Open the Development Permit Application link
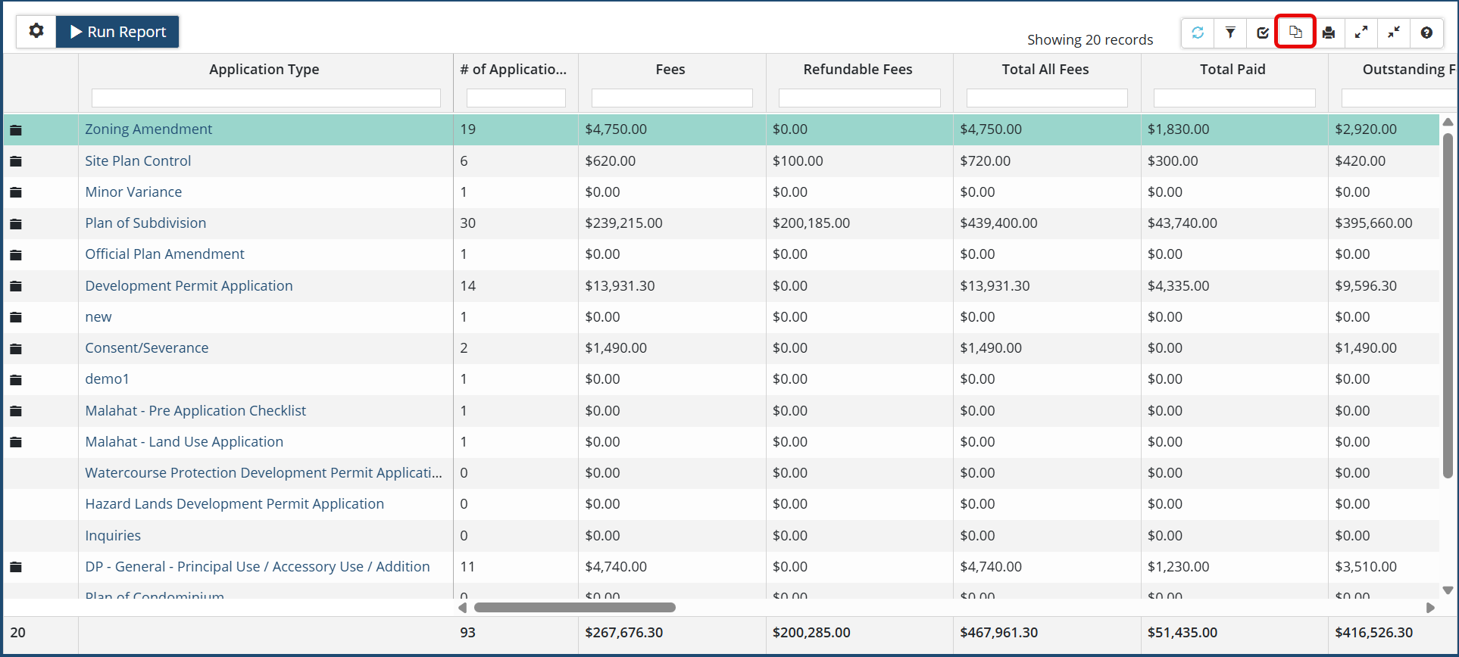Image resolution: width=1459 pixels, height=657 pixels. pos(189,286)
